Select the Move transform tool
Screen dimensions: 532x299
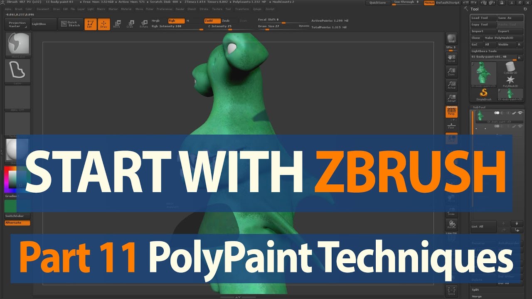tap(117, 24)
